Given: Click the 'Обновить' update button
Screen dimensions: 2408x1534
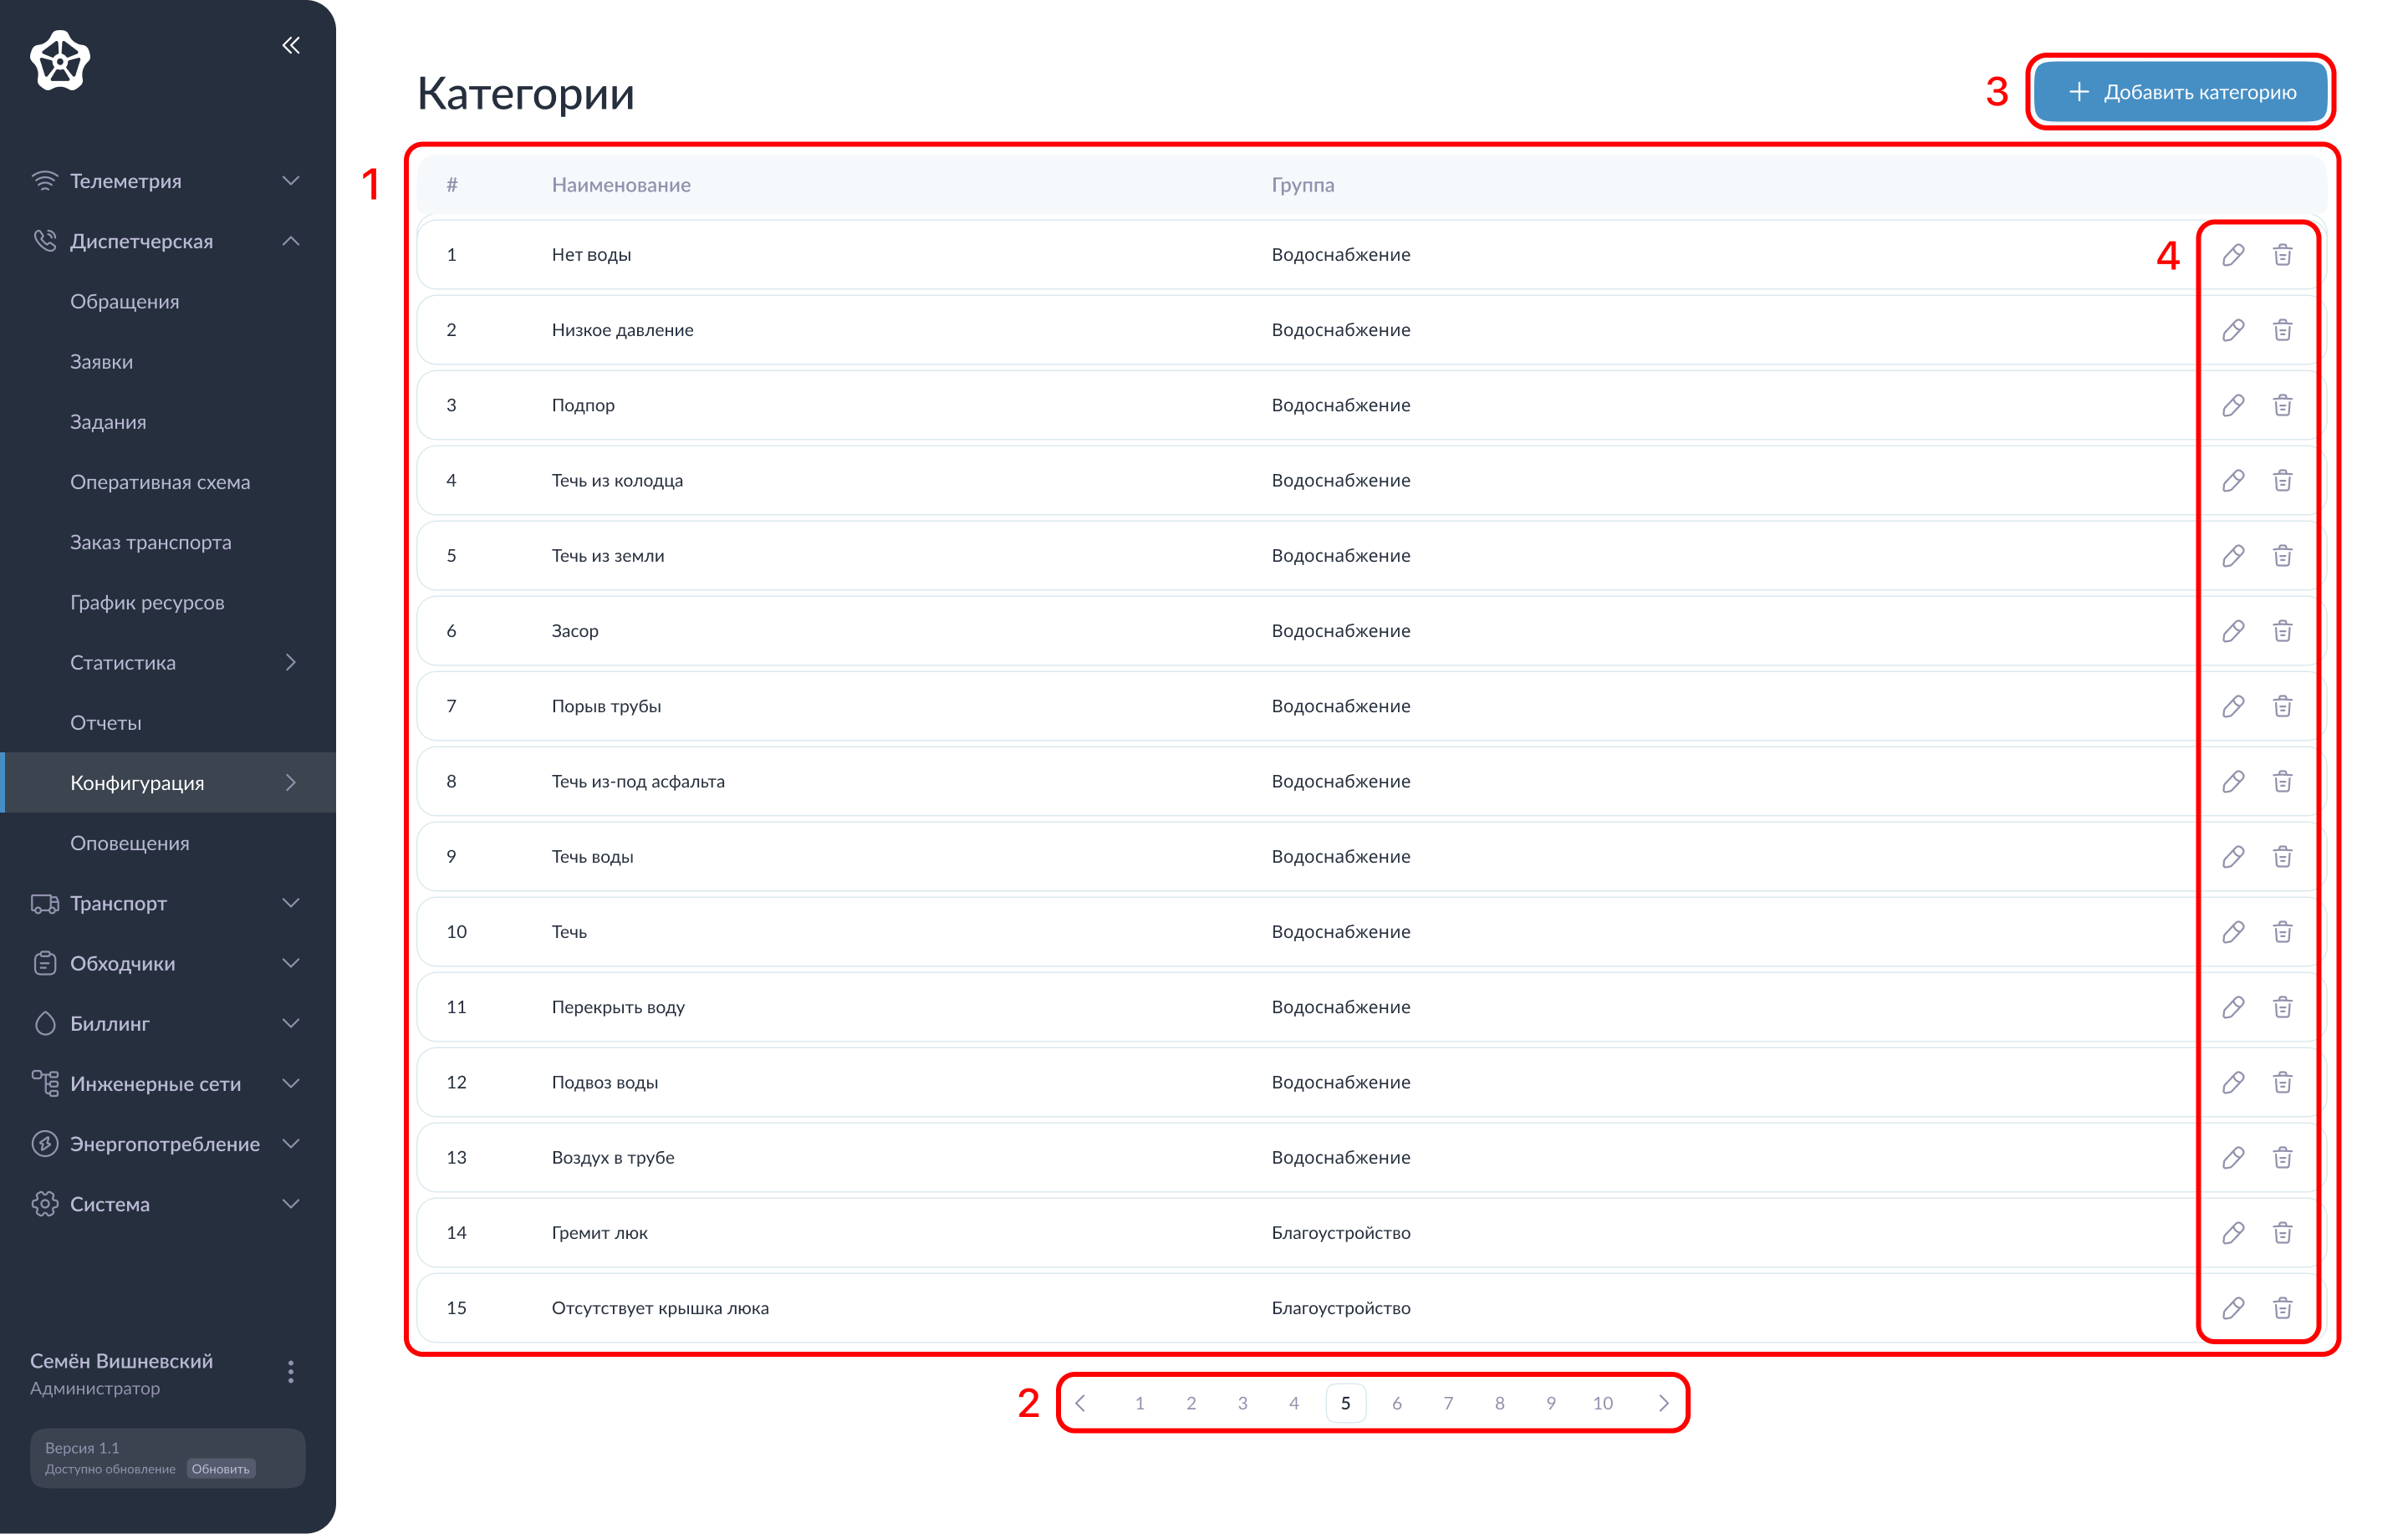Looking at the screenshot, I should tap(221, 1469).
